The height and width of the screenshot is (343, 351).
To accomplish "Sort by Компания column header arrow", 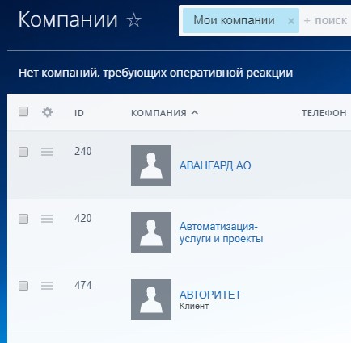I will click(x=195, y=113).
